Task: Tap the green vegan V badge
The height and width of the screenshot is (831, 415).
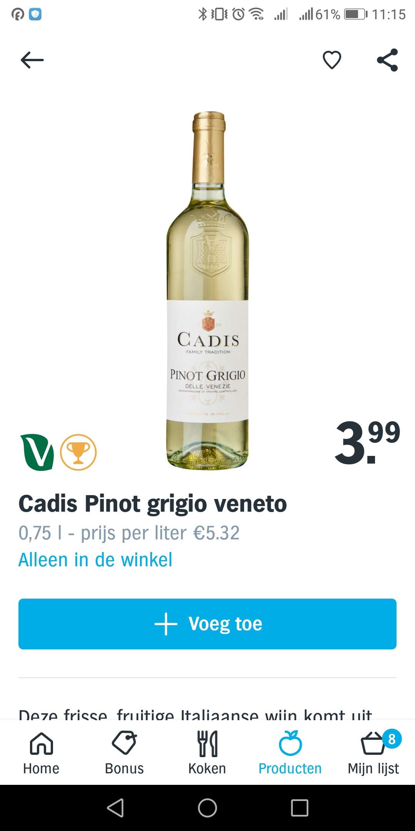Action: click(x=37, y=452)
